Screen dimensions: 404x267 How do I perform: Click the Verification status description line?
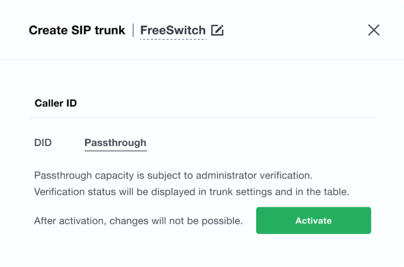[191, 192]
